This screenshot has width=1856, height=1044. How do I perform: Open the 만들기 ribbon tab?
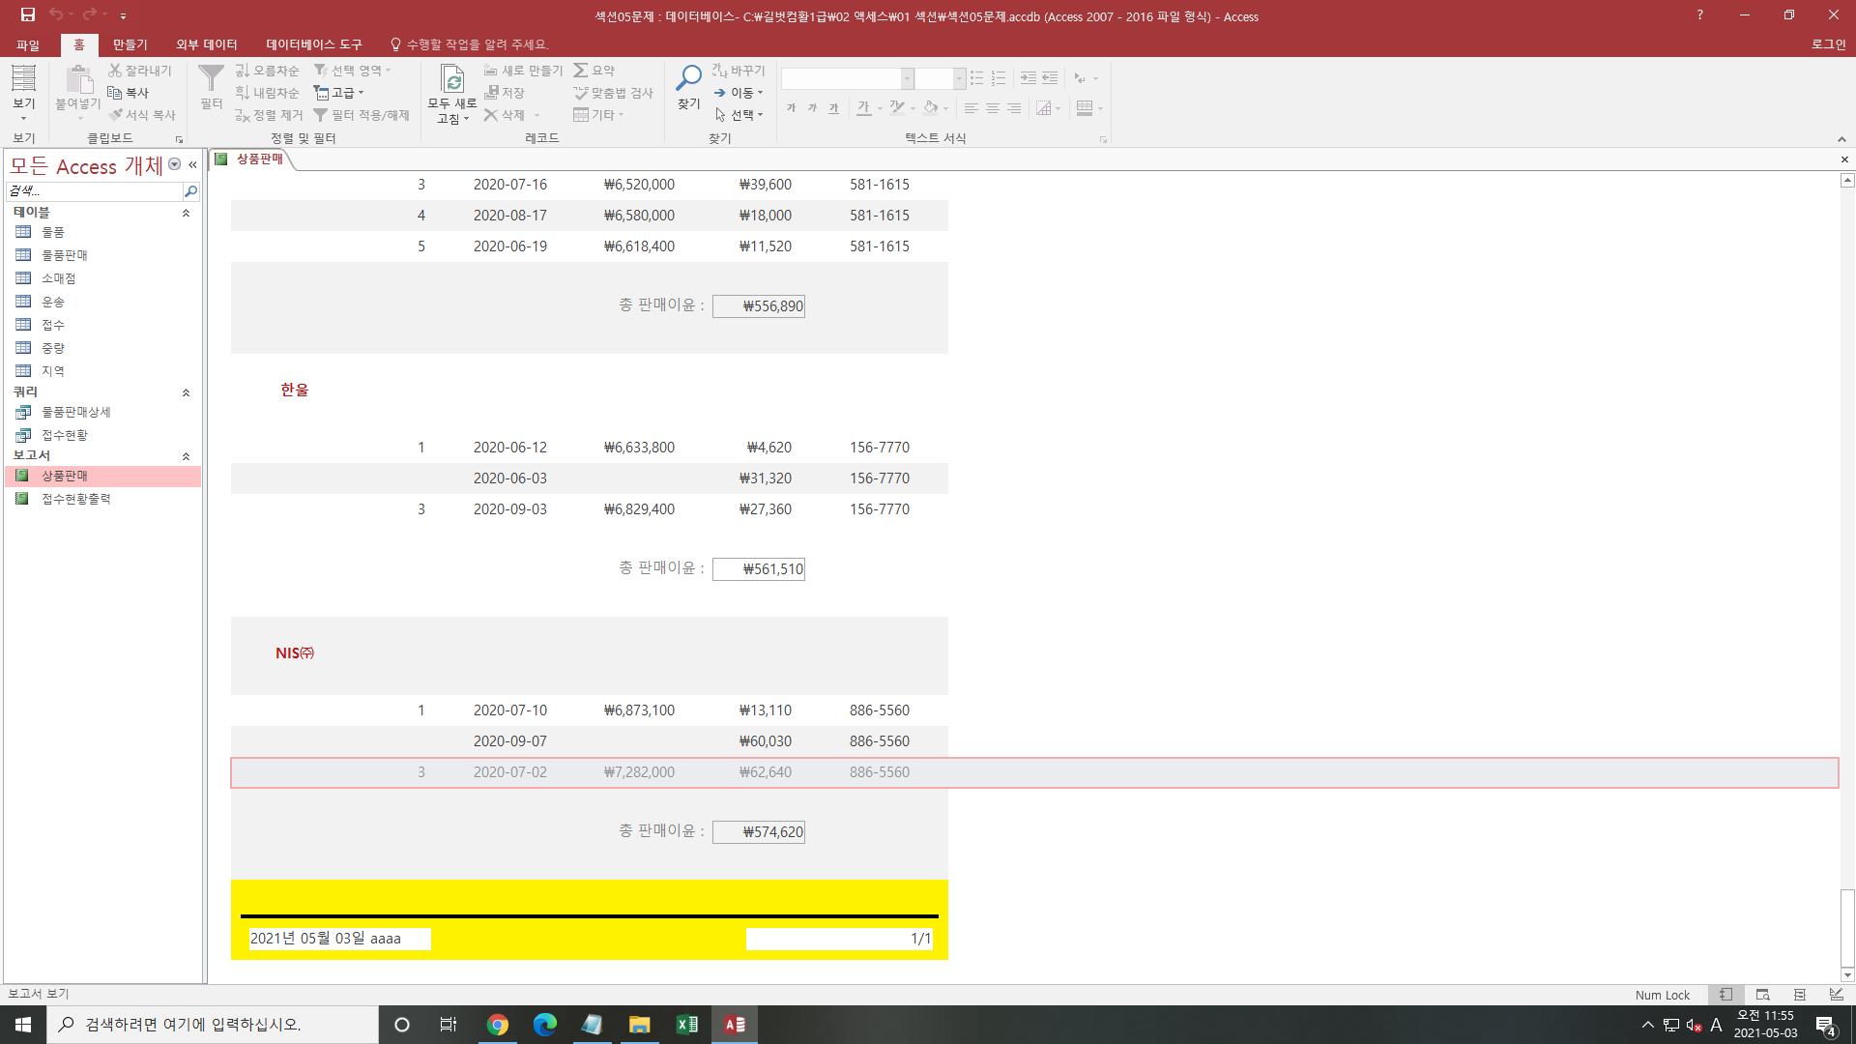point(130,44)
